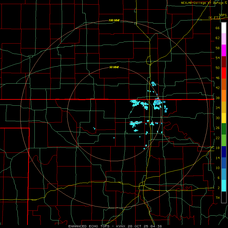The height and width of the screenshot is (228, 228).
Task: Click the 26 legend value
Action: tap(218, 128)
